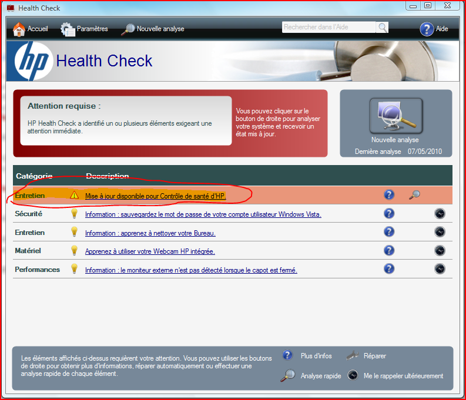This screenshot has height=400, width=466.
Task: Click help icon for Mise à jour row
Action: (389, 195)
